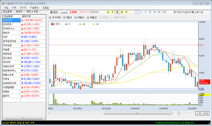The width and height of the screenshot is (212, 126).
Task: Select the 비엠티 watchlist row
Action: [x=24, y=92]
